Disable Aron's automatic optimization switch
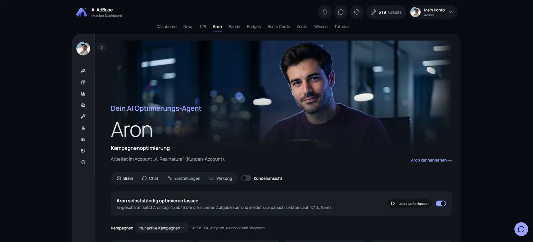Screen dimensions: 533x242 [441, 203]
